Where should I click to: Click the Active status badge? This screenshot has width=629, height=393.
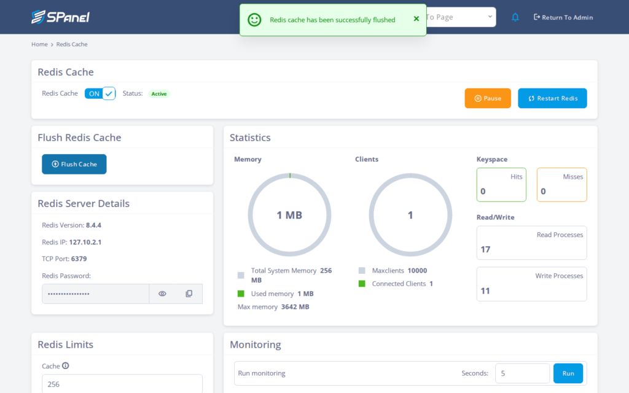159,94
